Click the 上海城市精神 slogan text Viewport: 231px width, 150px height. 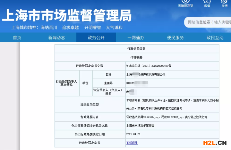(67, 28)
